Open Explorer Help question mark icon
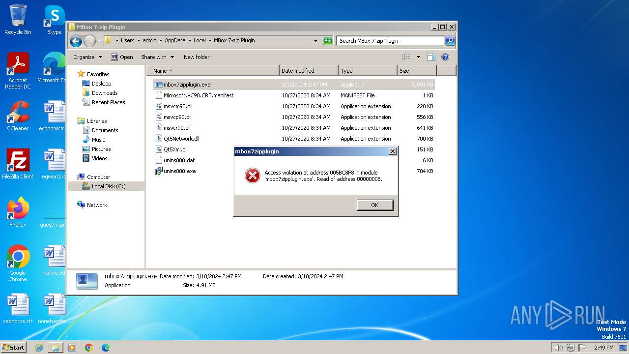The image size is (629, 354). 445,57
